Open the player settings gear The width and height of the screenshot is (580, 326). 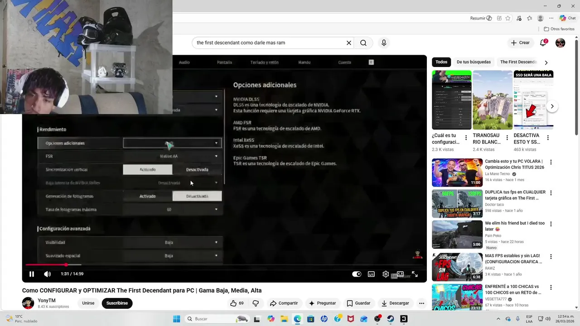(386, 274)
